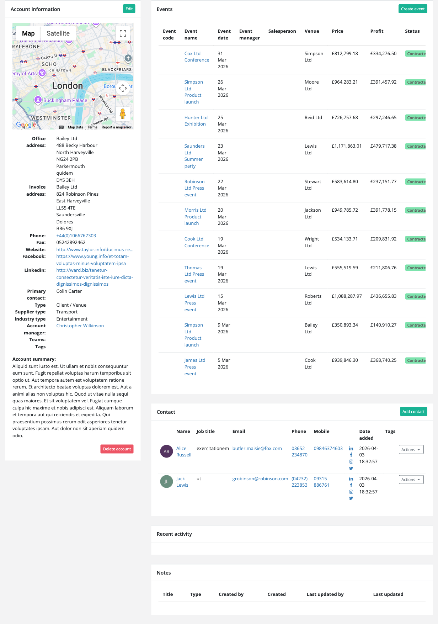Image resolution: width=438 pixels, height=624 pixels.
Task: Open Thomas Ltd Press event
Action: [x=194, y=274]
